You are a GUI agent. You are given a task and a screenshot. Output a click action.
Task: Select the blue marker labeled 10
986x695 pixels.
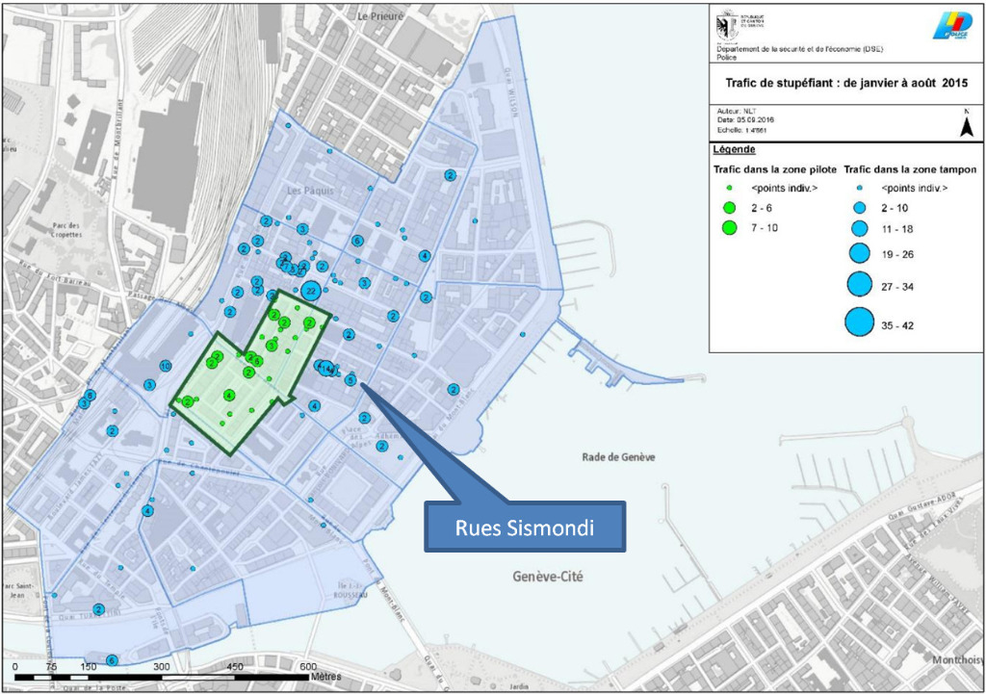click(166, 367)
